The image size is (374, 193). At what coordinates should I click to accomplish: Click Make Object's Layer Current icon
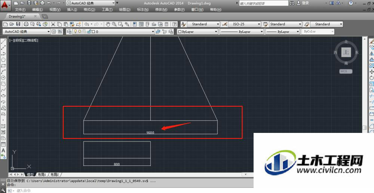158,31
